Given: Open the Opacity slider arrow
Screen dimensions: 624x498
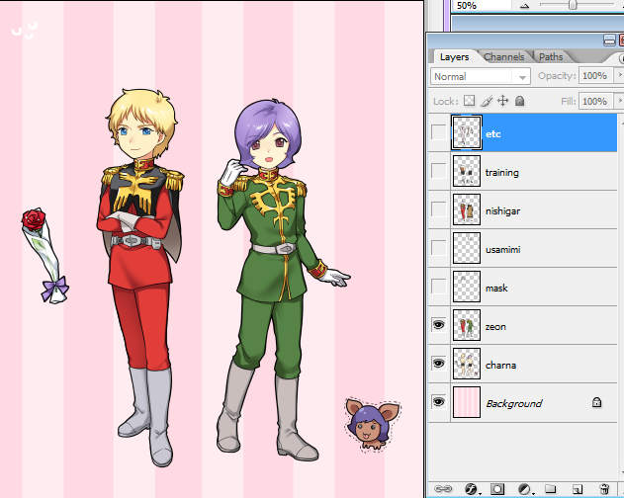Looking at the screenshot, I should (x=619, y=75).
